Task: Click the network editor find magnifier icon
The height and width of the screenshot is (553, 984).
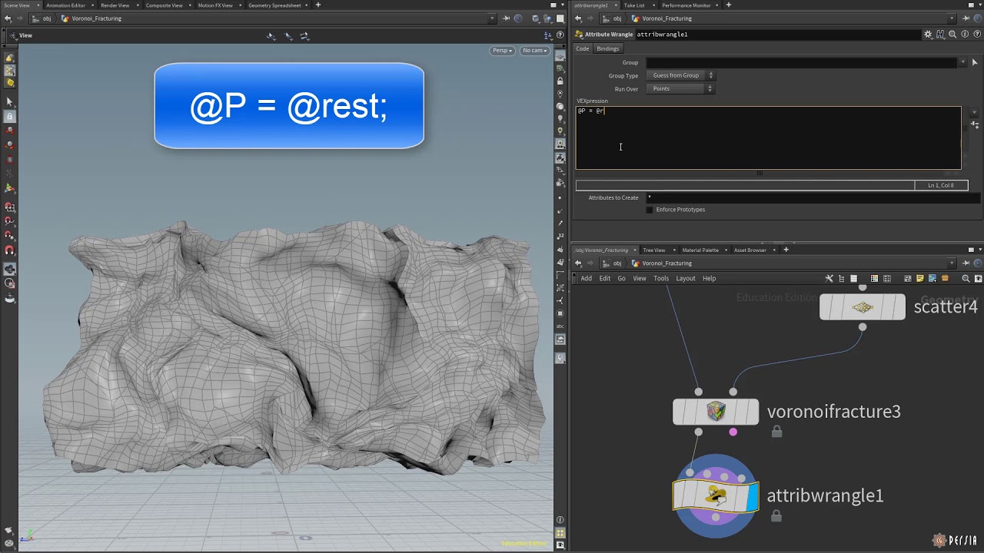Action: tap(966, 278)
